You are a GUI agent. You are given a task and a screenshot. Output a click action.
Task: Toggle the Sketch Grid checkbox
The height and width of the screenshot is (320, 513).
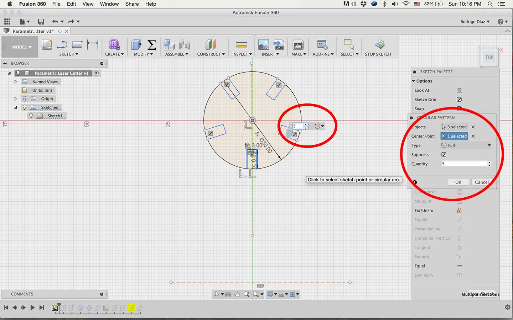tap(459, 100)
